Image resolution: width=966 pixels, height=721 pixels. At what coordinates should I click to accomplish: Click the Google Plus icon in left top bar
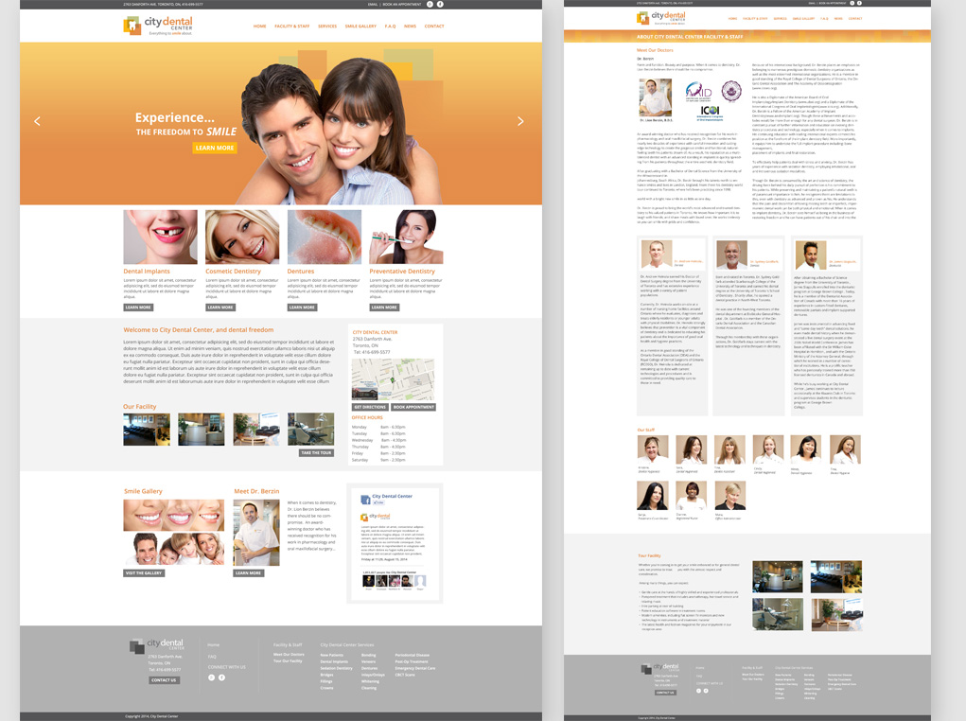pos(430,5)
